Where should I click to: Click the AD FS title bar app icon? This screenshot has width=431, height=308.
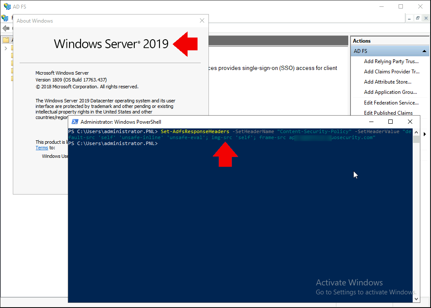pyautogui.click(x=7, y=6)
